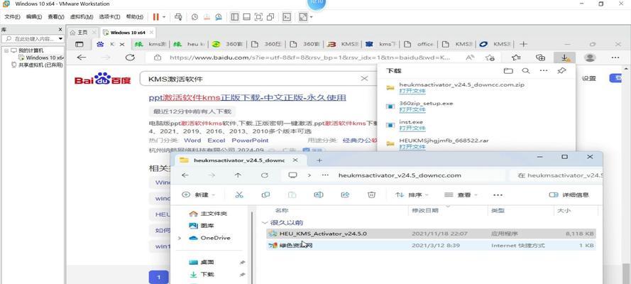Open the ppt激活软件kms search result title
The height and width of the screenshot is (284, 631).
(x=248, y=98)
